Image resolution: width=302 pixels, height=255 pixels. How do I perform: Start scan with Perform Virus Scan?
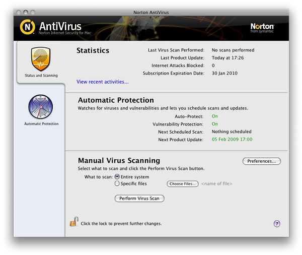pos(139,199)
